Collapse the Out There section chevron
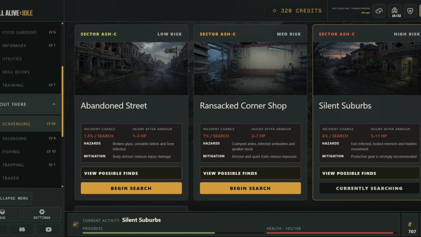 (x=54, y=104)
